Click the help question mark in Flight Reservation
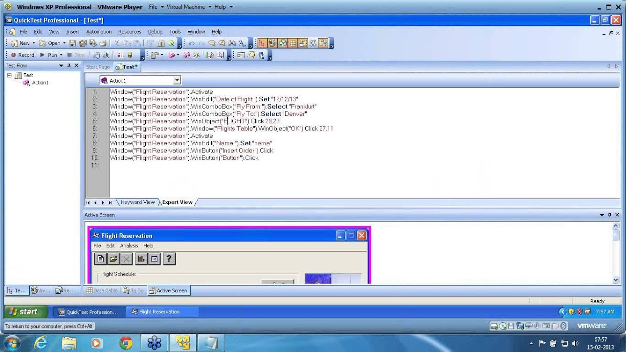 [x=169, y=259]
